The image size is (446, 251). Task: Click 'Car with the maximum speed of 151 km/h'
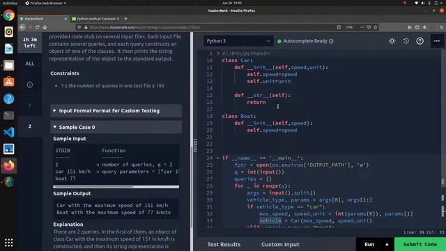[112, 205]
